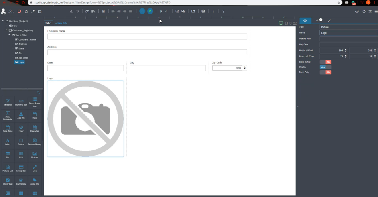The height and width of the screenshot is (197, 378).
Task: Pick the Text box component
Action: pos(8,102)
